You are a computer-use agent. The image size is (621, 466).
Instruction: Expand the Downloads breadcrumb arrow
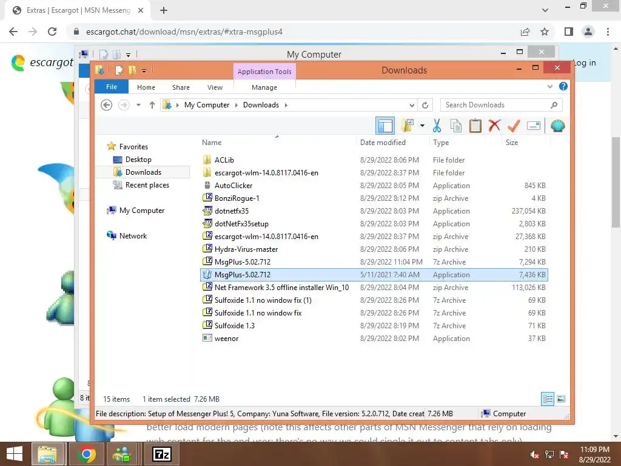click(x=286, y=105)
